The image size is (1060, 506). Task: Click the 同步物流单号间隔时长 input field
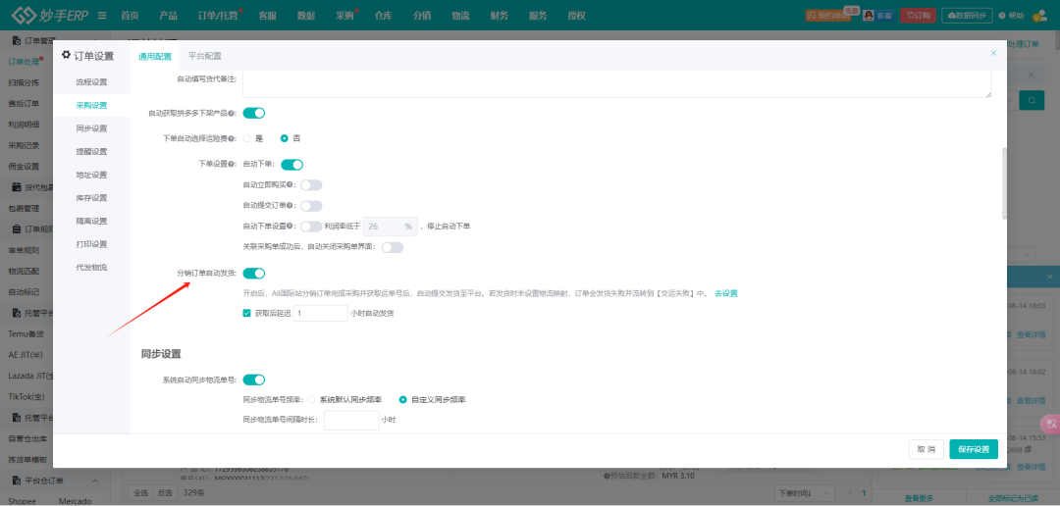tap(350, 420)
